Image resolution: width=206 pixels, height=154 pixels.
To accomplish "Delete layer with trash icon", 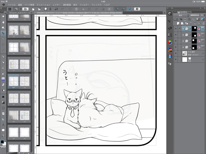I will [x=203, y=23].
